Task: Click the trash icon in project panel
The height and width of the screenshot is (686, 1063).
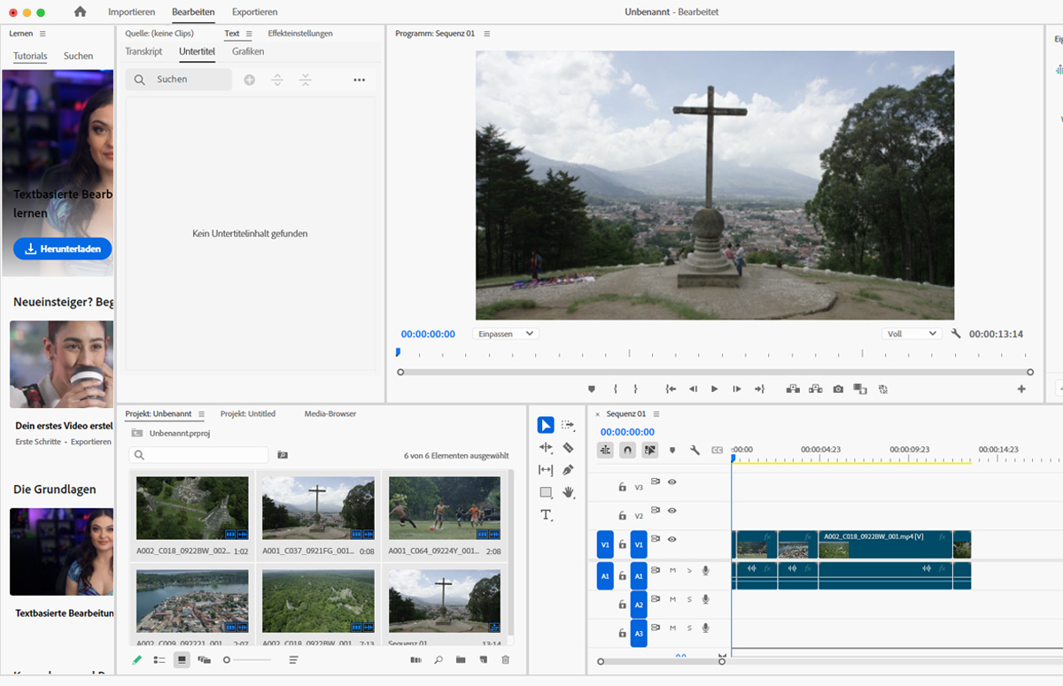Action: pos(506,659)
